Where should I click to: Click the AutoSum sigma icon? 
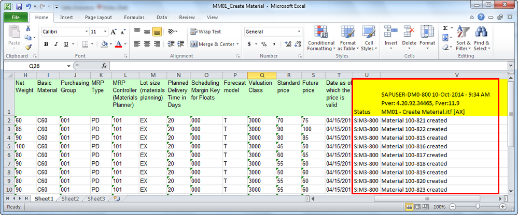(445, 28)
